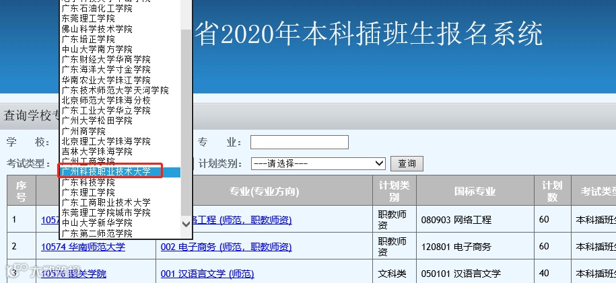This screenshot has width=616, height=283.
Task: Open the 计划类别 dropdown
Action: point(318,163)
